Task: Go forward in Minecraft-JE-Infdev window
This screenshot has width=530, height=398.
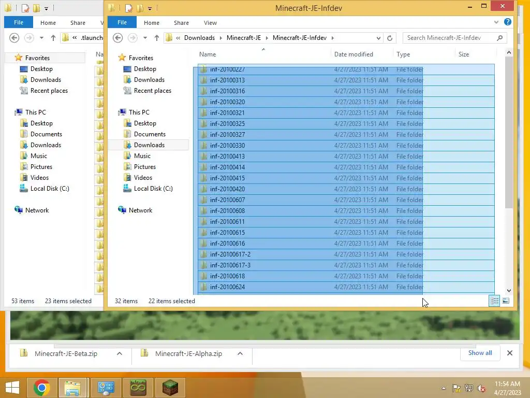Action: pos(132,37)
